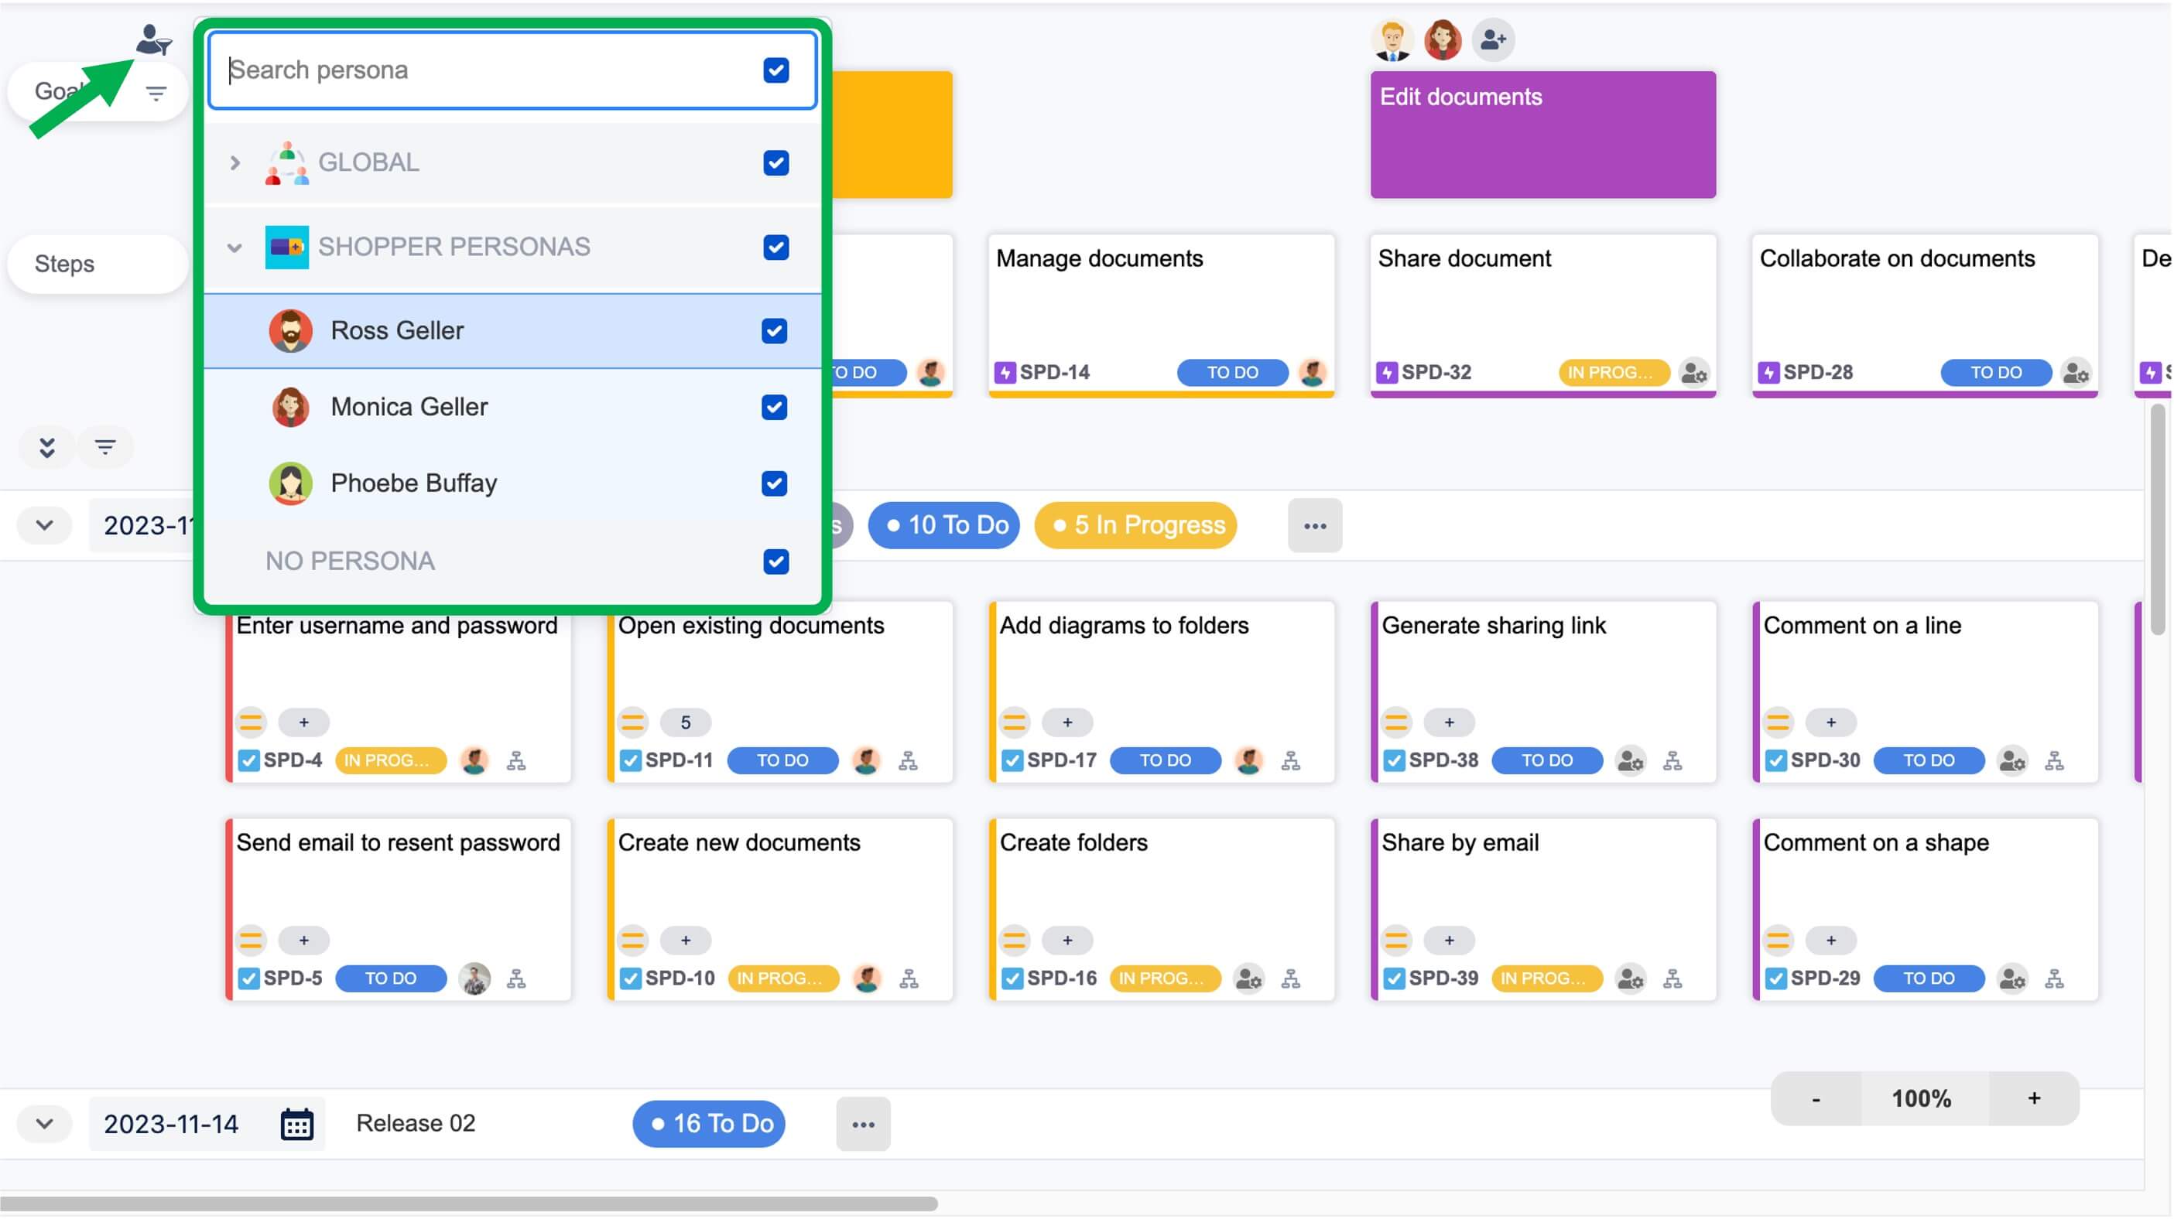The height and width of the screenshot is (1219, 2174).
Task: Uncheck the Monica Geller checkbox
Action: tap(775, 408)
